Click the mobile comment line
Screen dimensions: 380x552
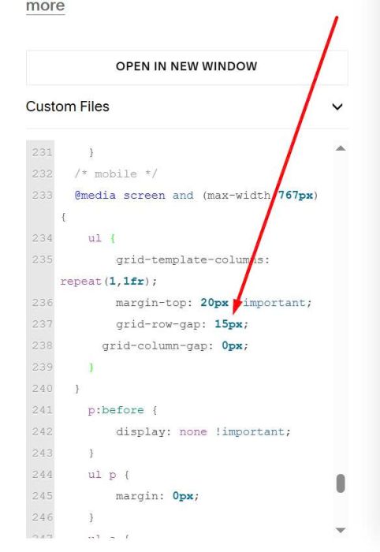tap(116, 174)
